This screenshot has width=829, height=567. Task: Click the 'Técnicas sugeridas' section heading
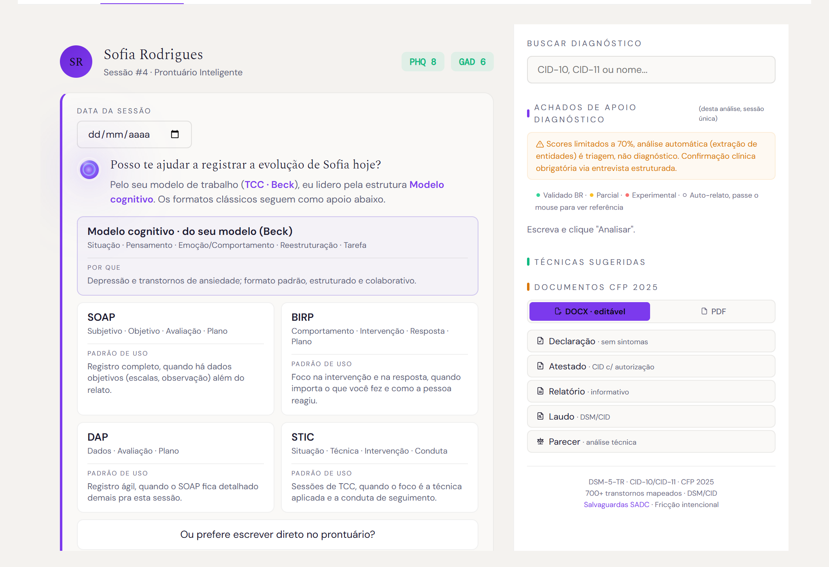[x=590, y=262]
